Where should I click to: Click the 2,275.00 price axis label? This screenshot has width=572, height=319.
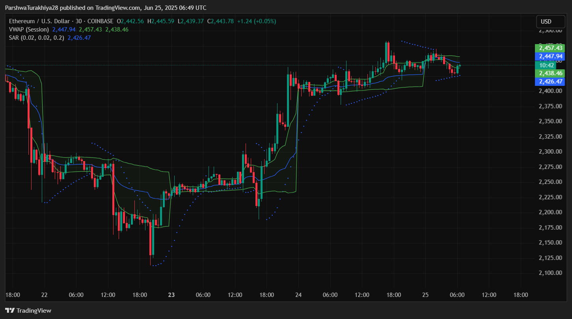[x=550, y=167]
